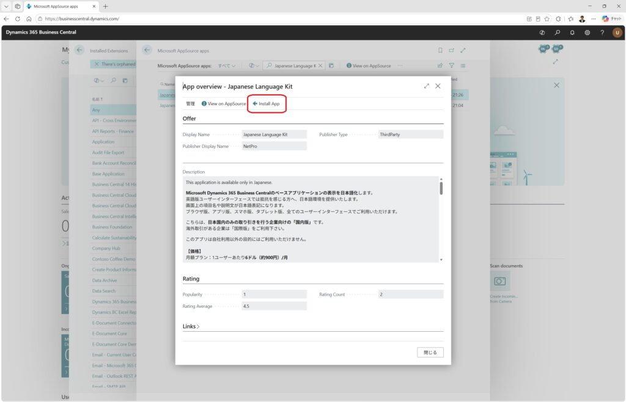Go back from Microsoft AppSource apps page
Image resolution: width=626 pixels, height=402 pixels.
pyautogui.click(x=147, y=50)
